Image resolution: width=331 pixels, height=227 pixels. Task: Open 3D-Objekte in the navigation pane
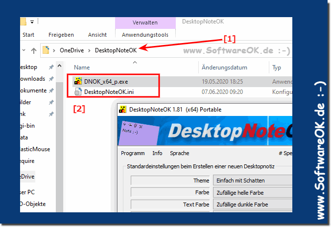coord(33,204)
